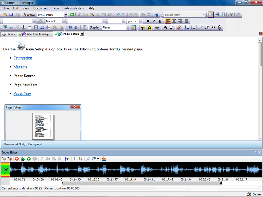Open a file with the folder icon
The height and width of the screenshot is (197, 263).
(x=5, y=15)
